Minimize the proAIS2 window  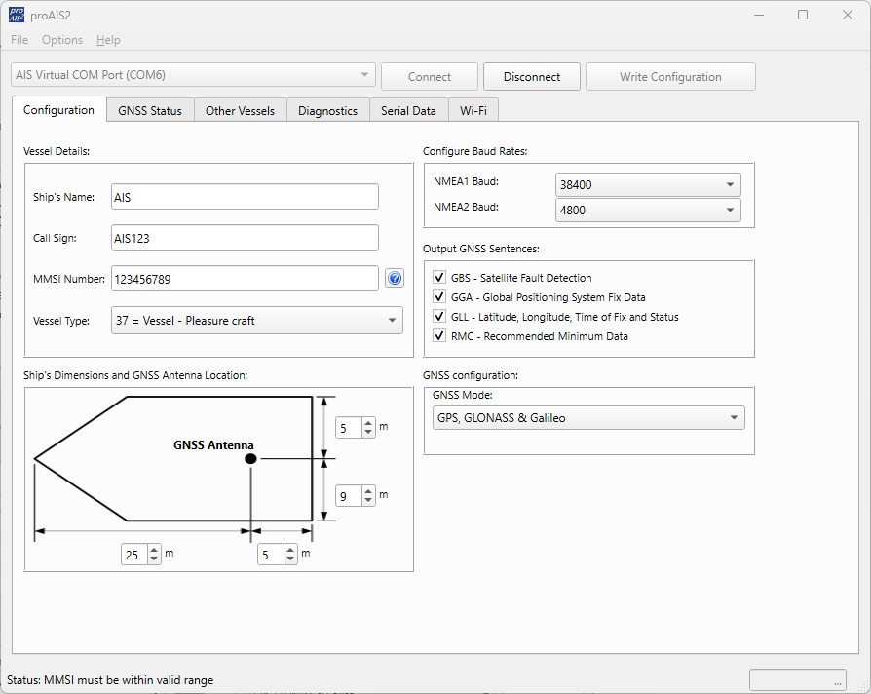click(x=759, y=15)
